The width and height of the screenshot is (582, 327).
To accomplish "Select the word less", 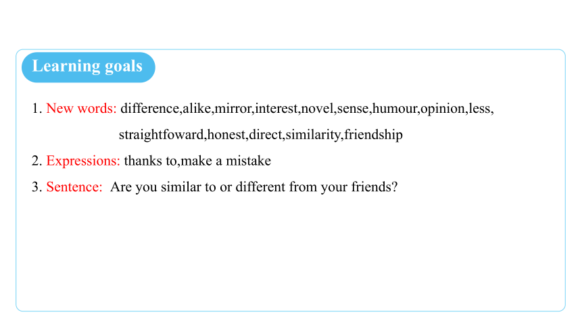I will pyautogui.click(x=479, y=108).
